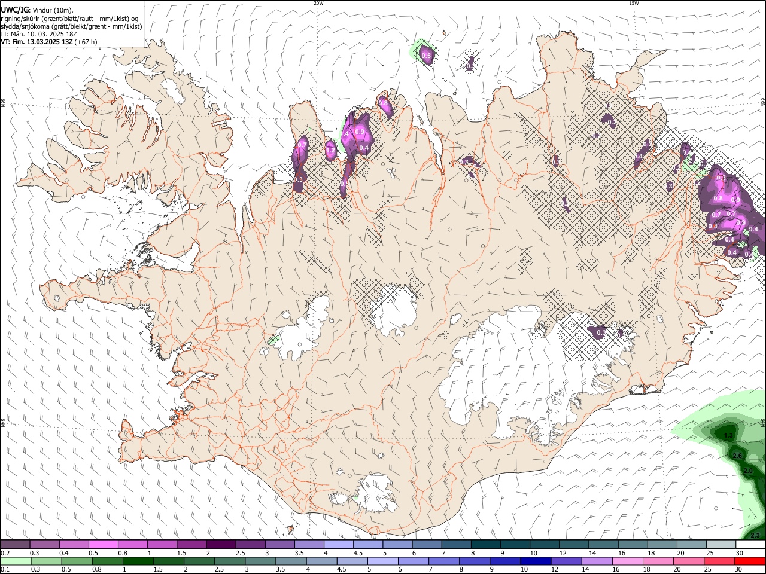Click the light purple 14 rain legend swatch

(x=597, y=561)
